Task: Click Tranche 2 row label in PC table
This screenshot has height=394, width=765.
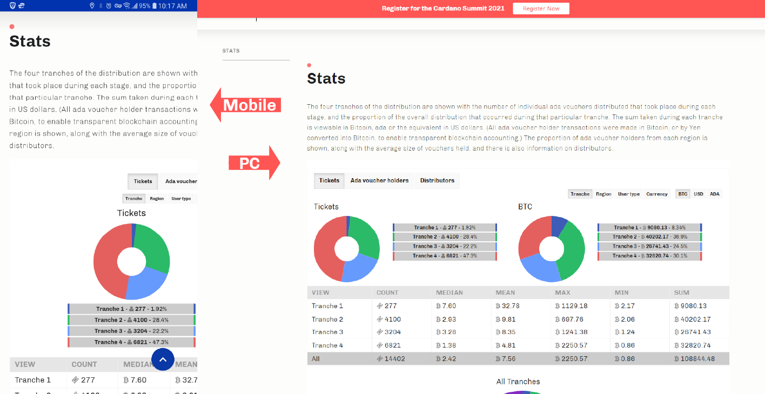Action: click(x=327, y=320)
